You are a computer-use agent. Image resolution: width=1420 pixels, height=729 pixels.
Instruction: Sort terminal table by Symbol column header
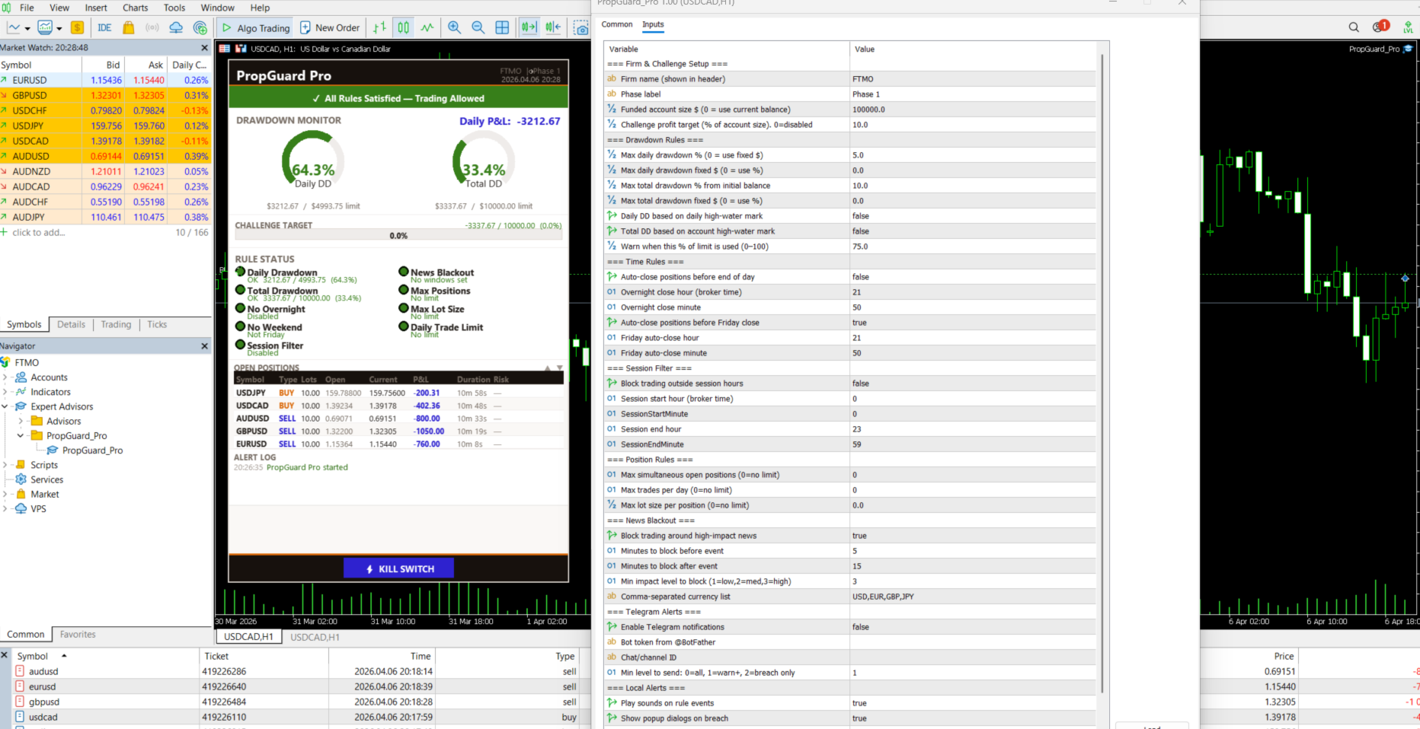[x=33, y=656]
